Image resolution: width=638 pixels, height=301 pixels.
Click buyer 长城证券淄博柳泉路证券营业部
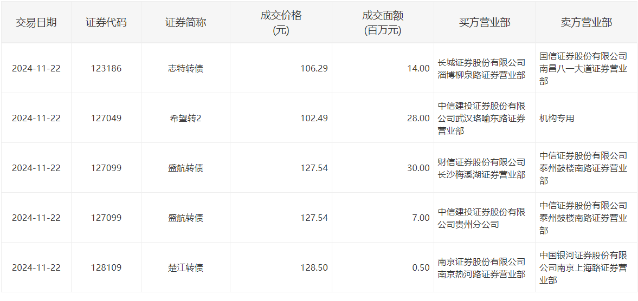coord(481,68)
